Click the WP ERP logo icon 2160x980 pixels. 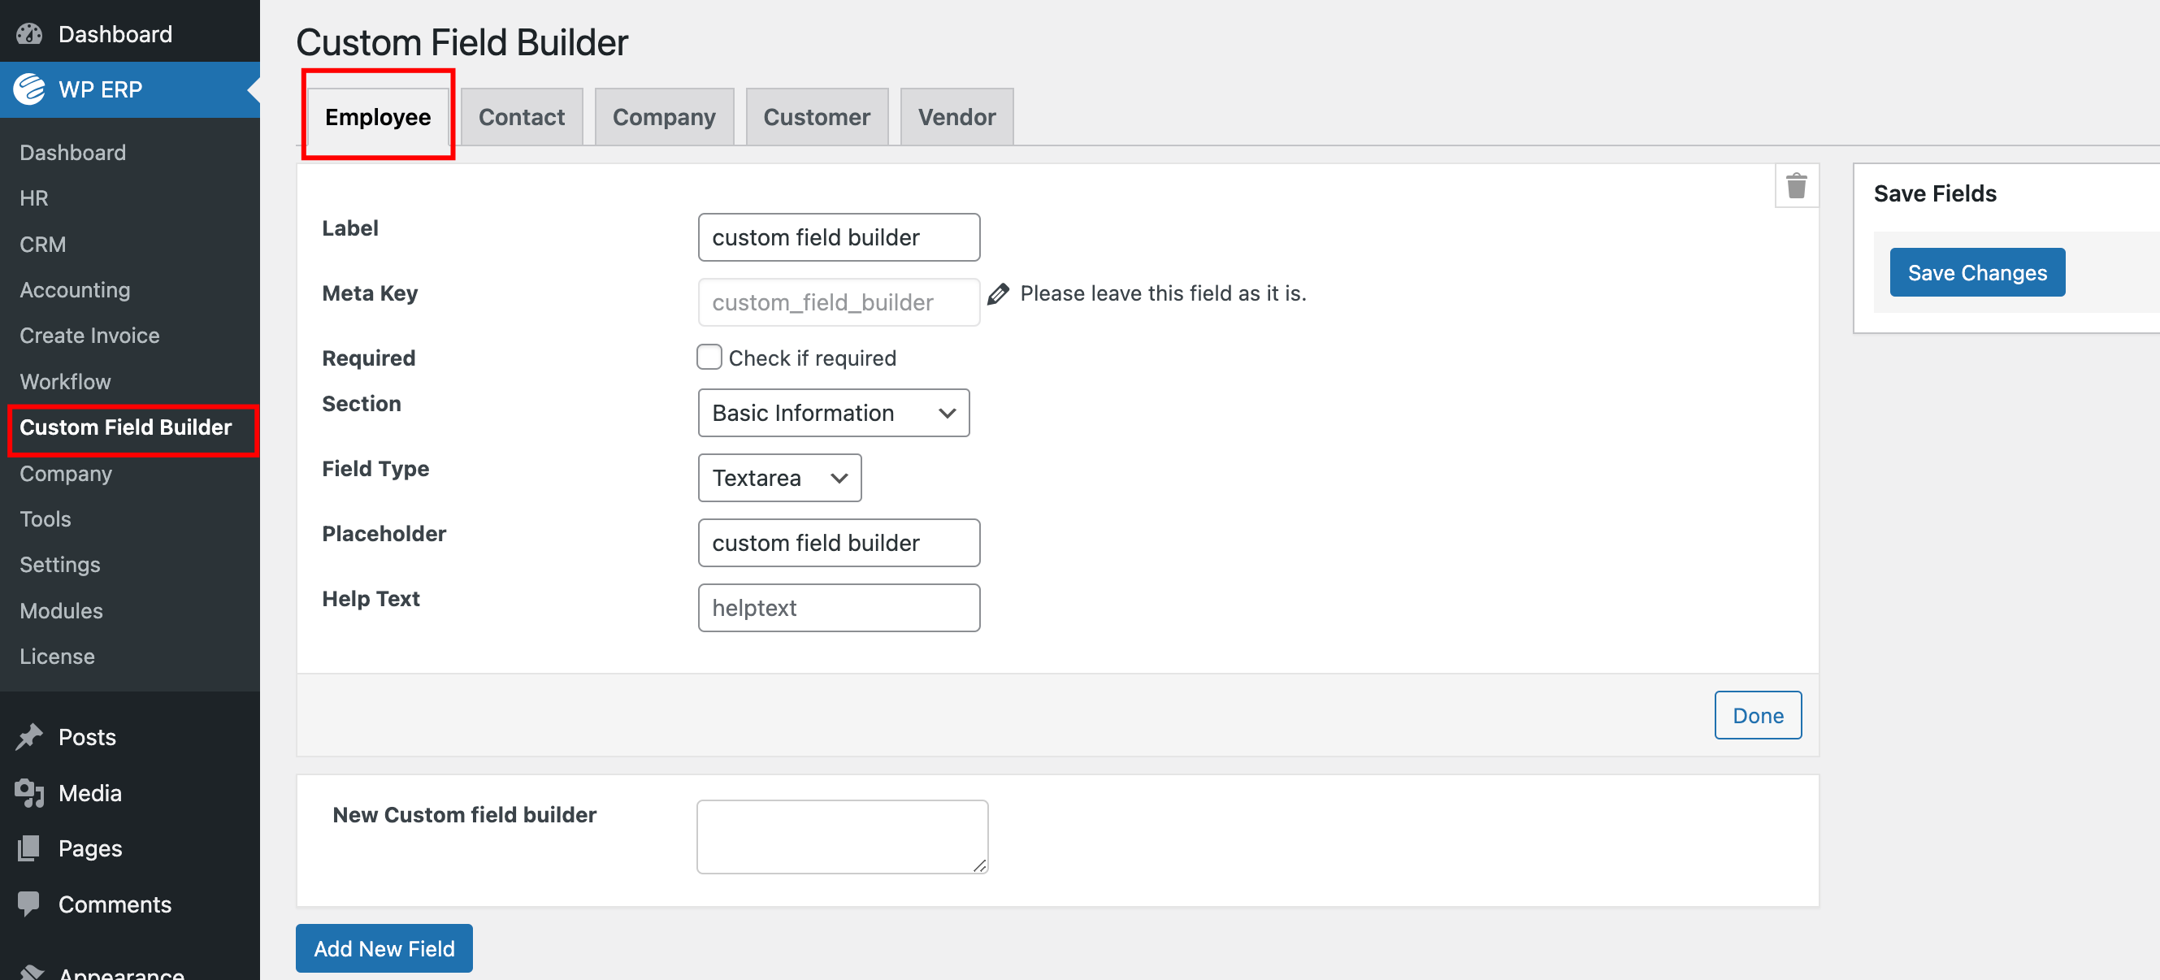coord(29,89)
